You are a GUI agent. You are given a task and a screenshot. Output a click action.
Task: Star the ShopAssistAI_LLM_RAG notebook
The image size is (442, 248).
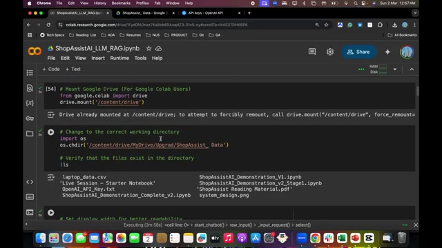click(148, 48)
